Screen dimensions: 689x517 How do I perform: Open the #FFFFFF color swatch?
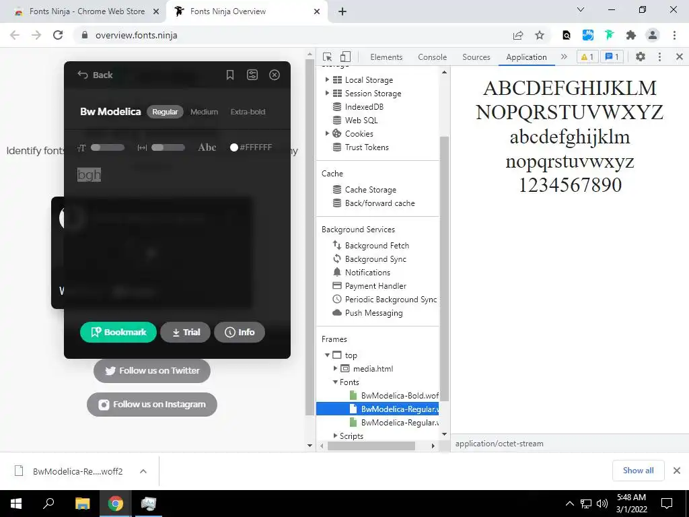pyautogui.click(x=234, y=147)
